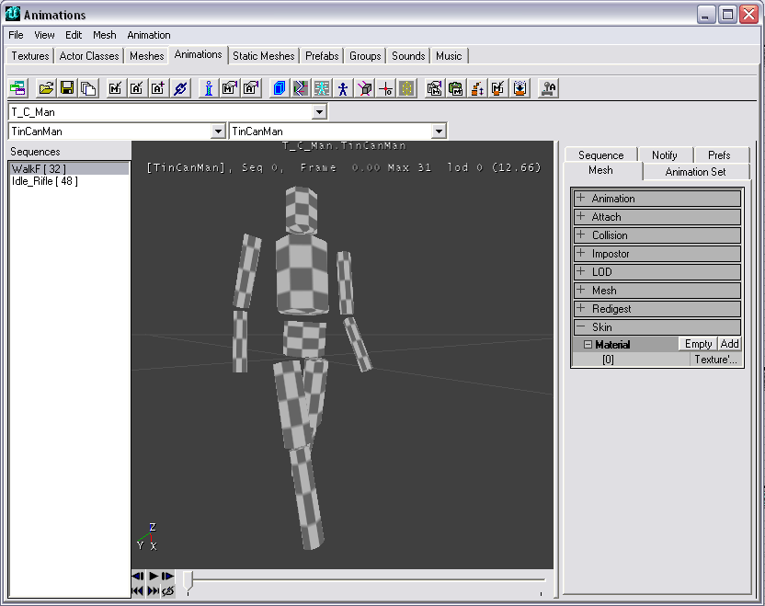The image size is (765, 606).
Task: Click the Empty button for Material
Action: click(x=698, y=344)
